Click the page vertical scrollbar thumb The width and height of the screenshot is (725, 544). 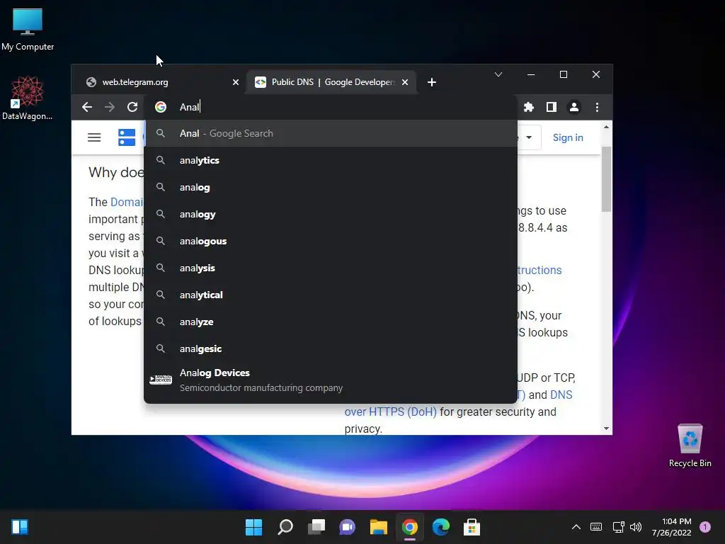click(x=606, y=178)
